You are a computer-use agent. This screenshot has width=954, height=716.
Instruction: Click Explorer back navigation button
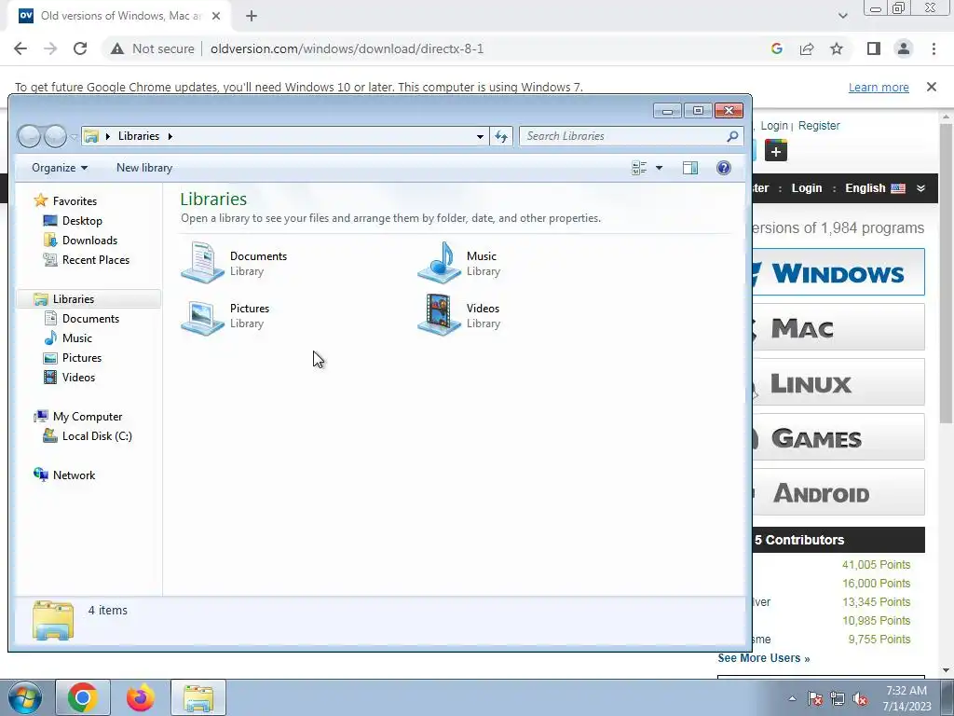[29, 136]
